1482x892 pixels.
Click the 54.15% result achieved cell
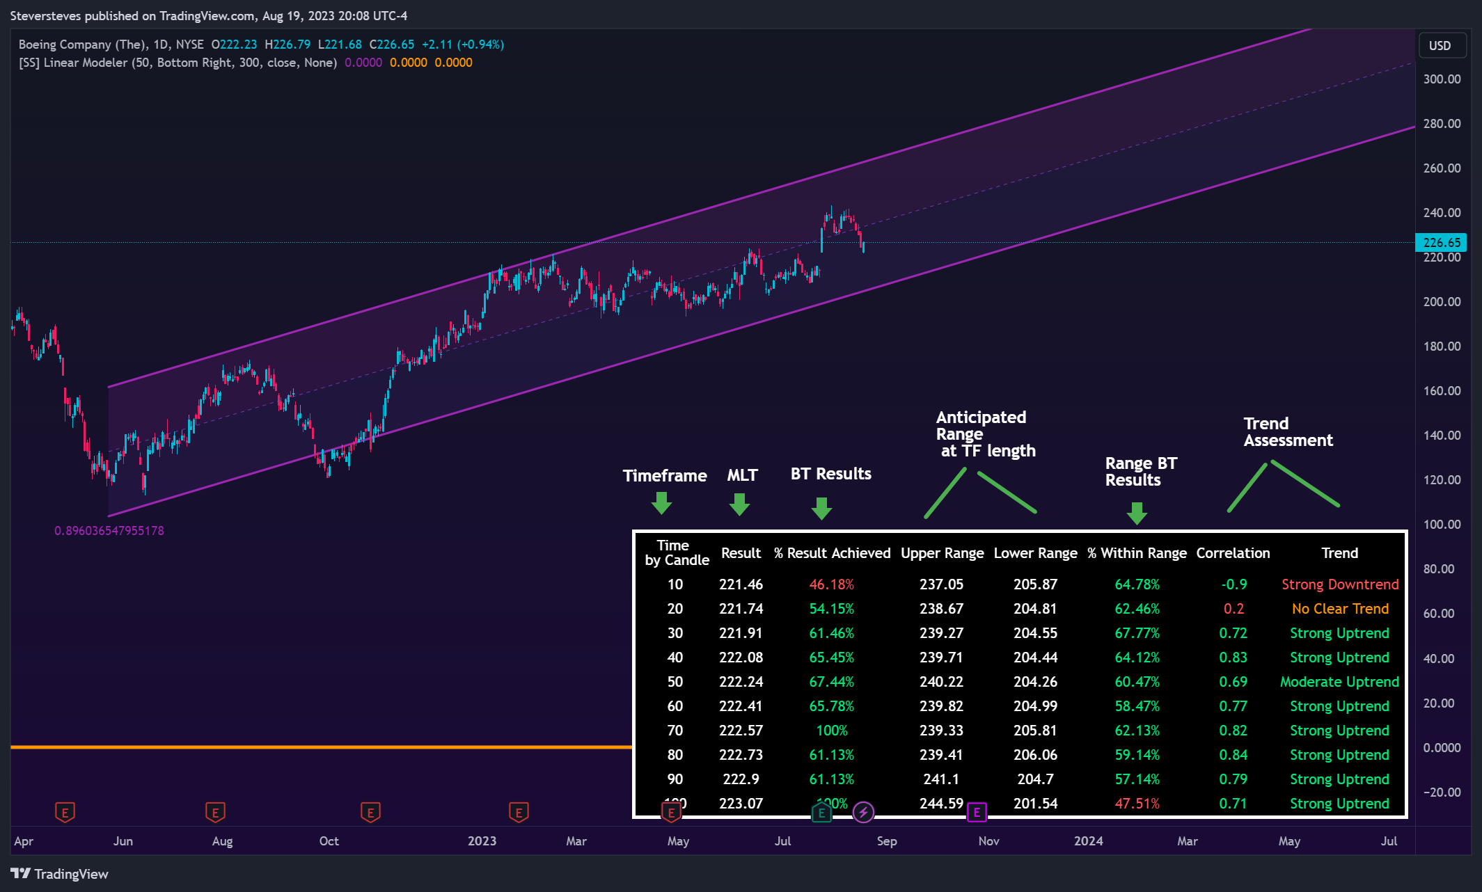[x=831, y=609]
